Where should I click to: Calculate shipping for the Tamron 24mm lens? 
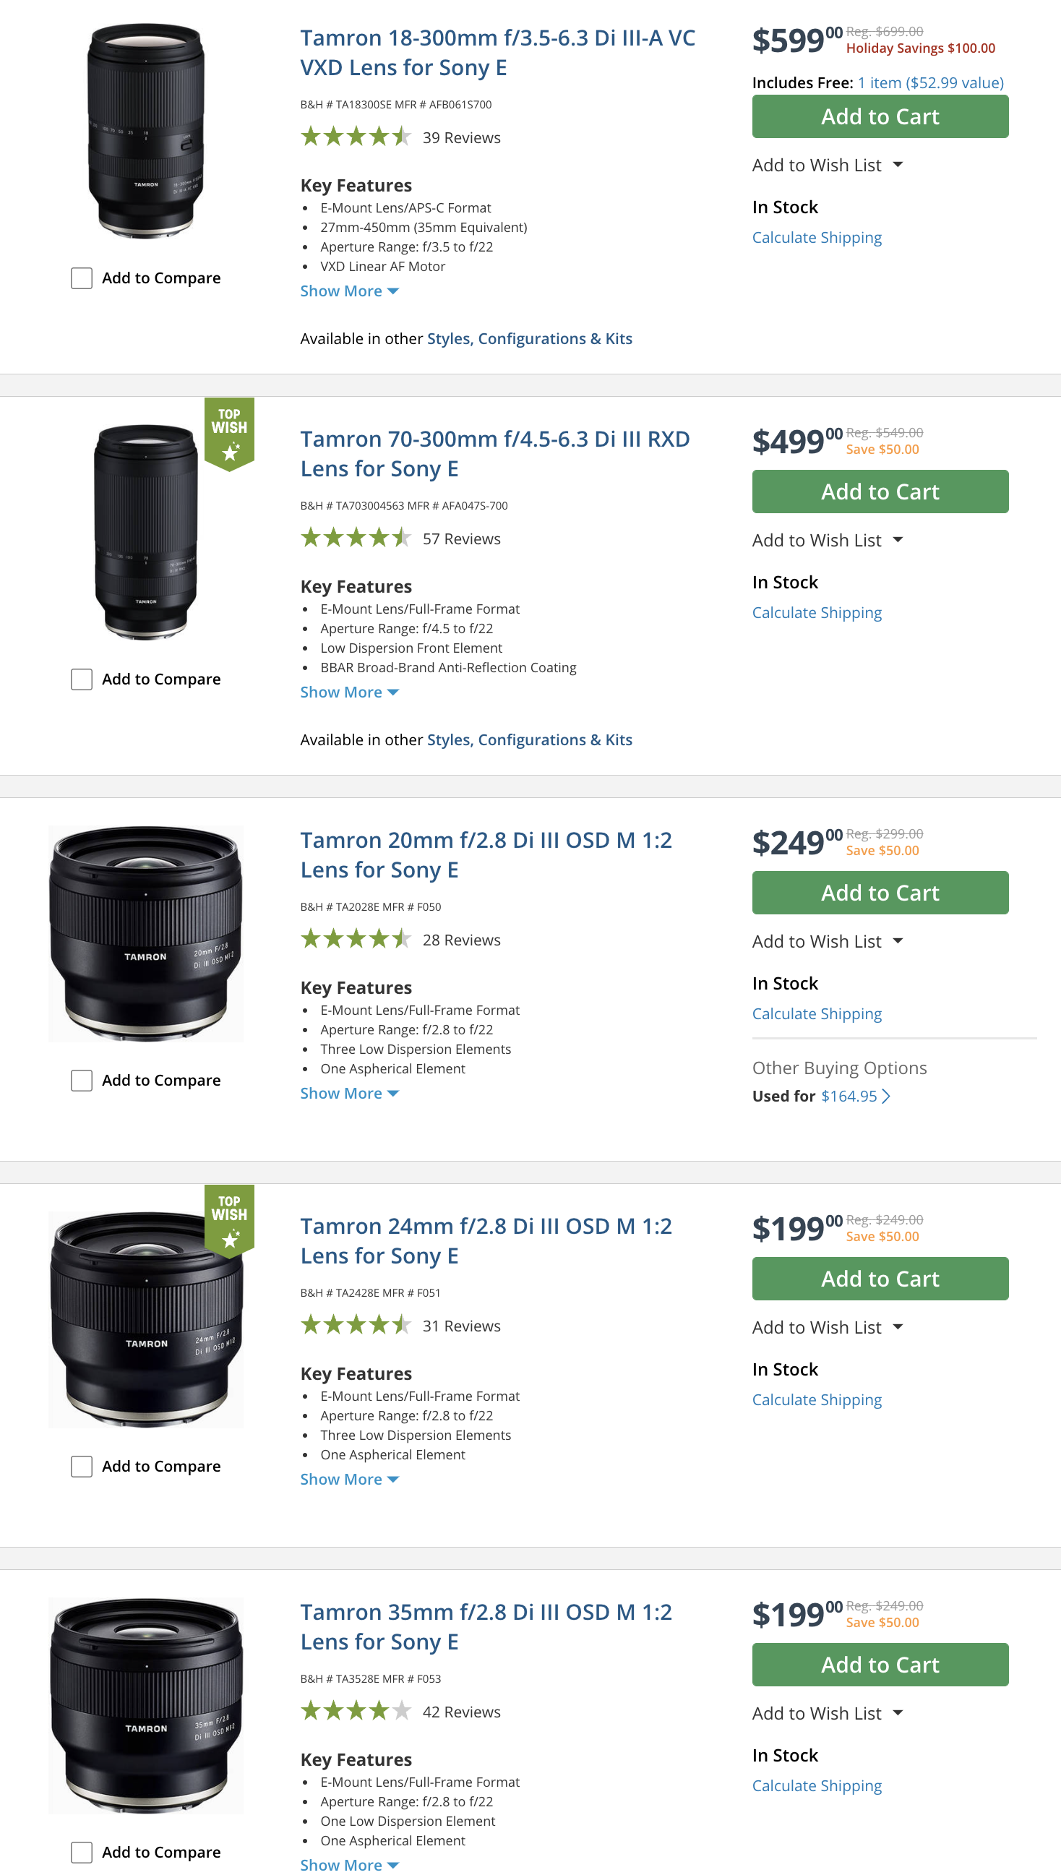point(816,1399)
